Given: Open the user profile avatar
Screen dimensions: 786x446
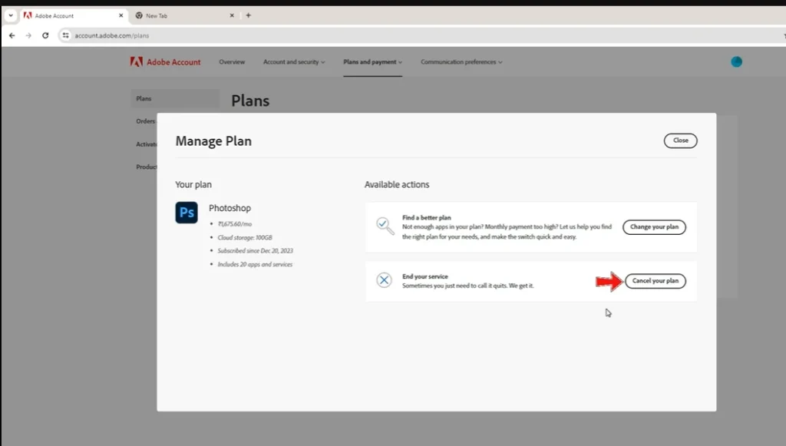Looking at the screenshot, I should [x=736, y=61].
